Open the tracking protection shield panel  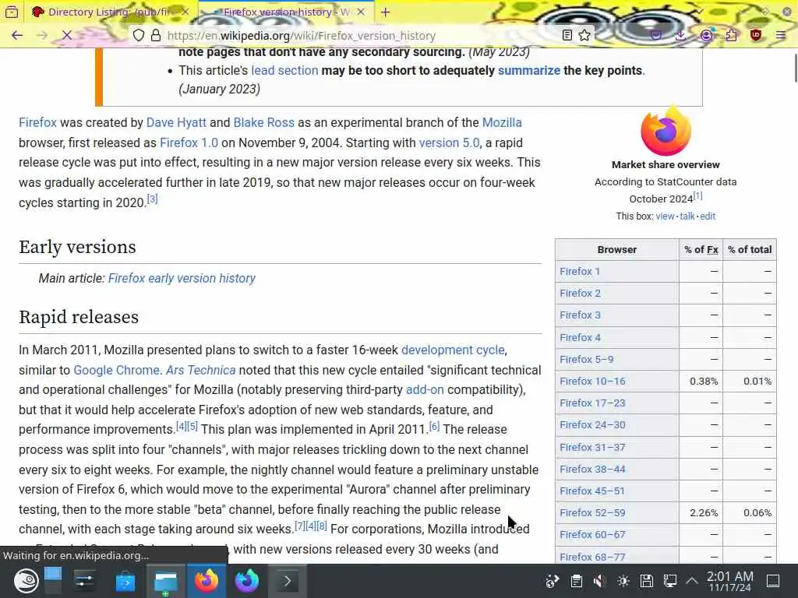pos(139,35)
